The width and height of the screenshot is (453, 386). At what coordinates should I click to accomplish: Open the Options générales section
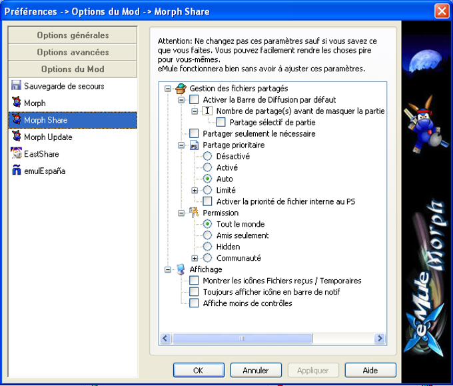tap(73, 35)
